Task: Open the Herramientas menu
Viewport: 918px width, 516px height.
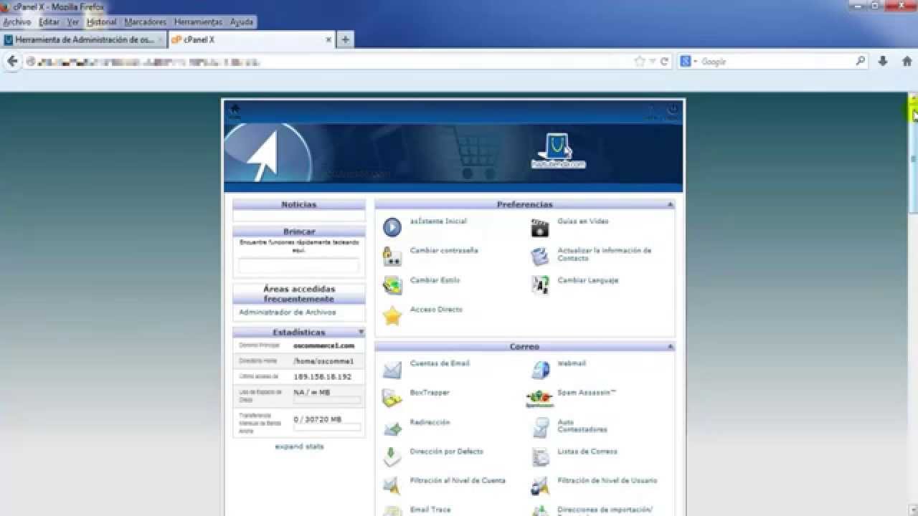Action: [x=198, y=22]
